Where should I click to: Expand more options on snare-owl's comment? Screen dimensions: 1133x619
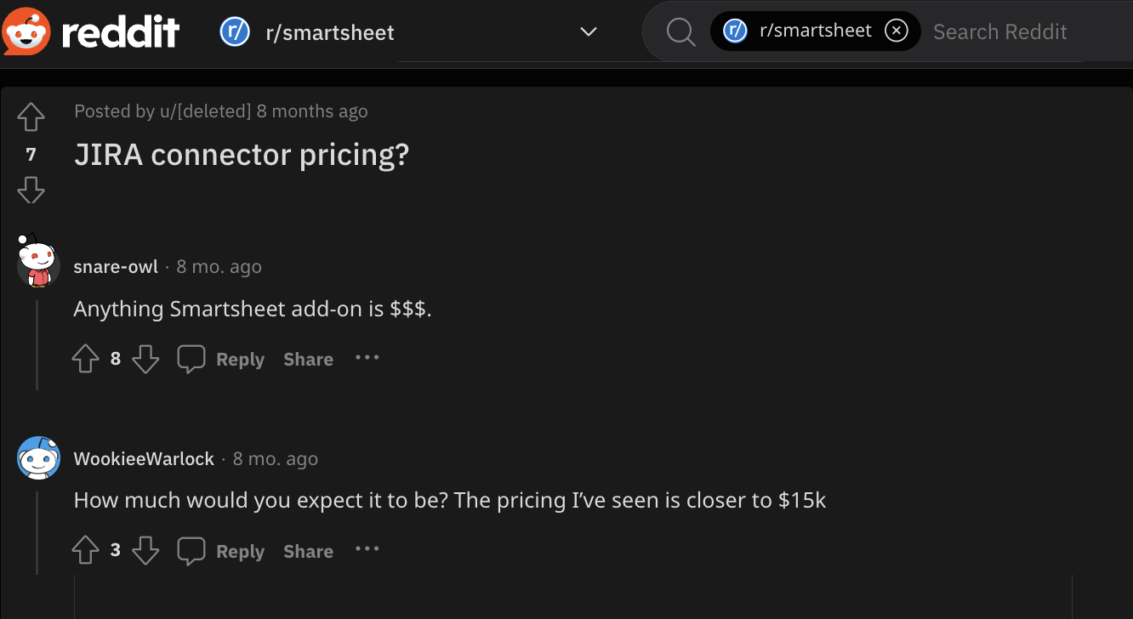[367, 357]
